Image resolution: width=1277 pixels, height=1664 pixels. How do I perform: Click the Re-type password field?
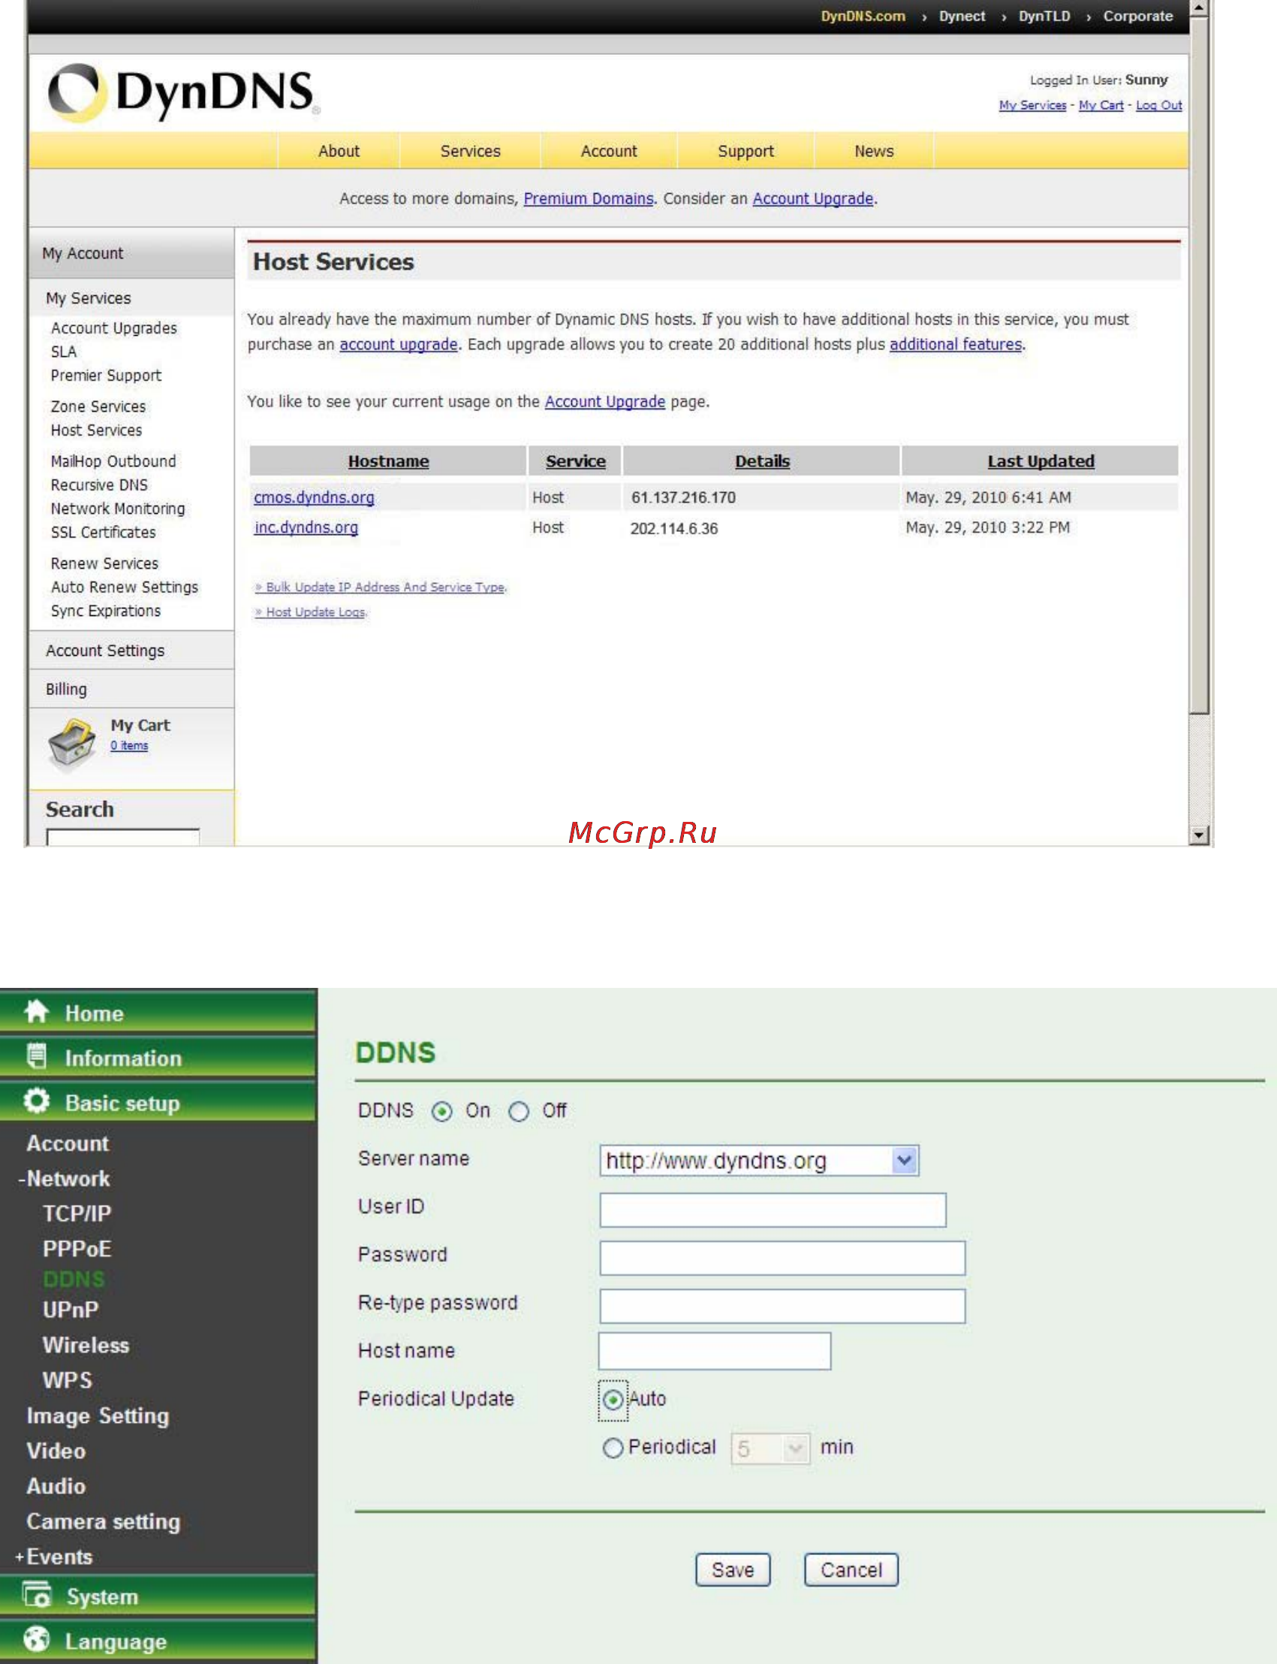tap(782, 1306)
